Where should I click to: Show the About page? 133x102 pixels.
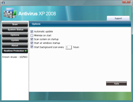pyautogui.click(x=15, y=45)
